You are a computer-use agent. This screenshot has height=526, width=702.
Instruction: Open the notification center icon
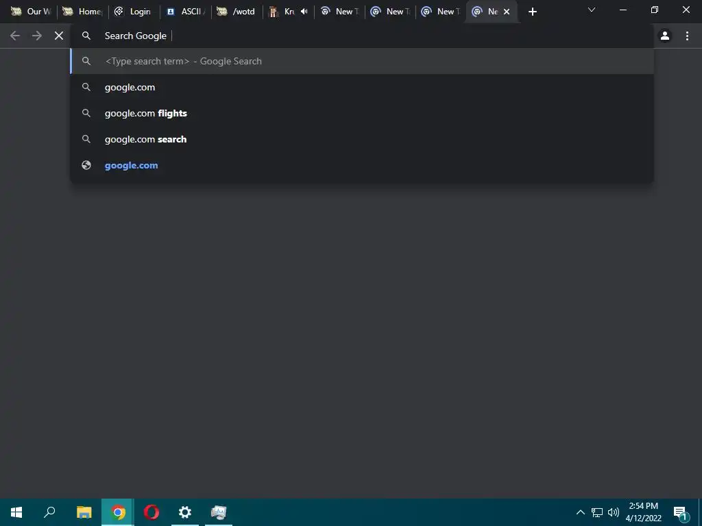coord(679,513)
